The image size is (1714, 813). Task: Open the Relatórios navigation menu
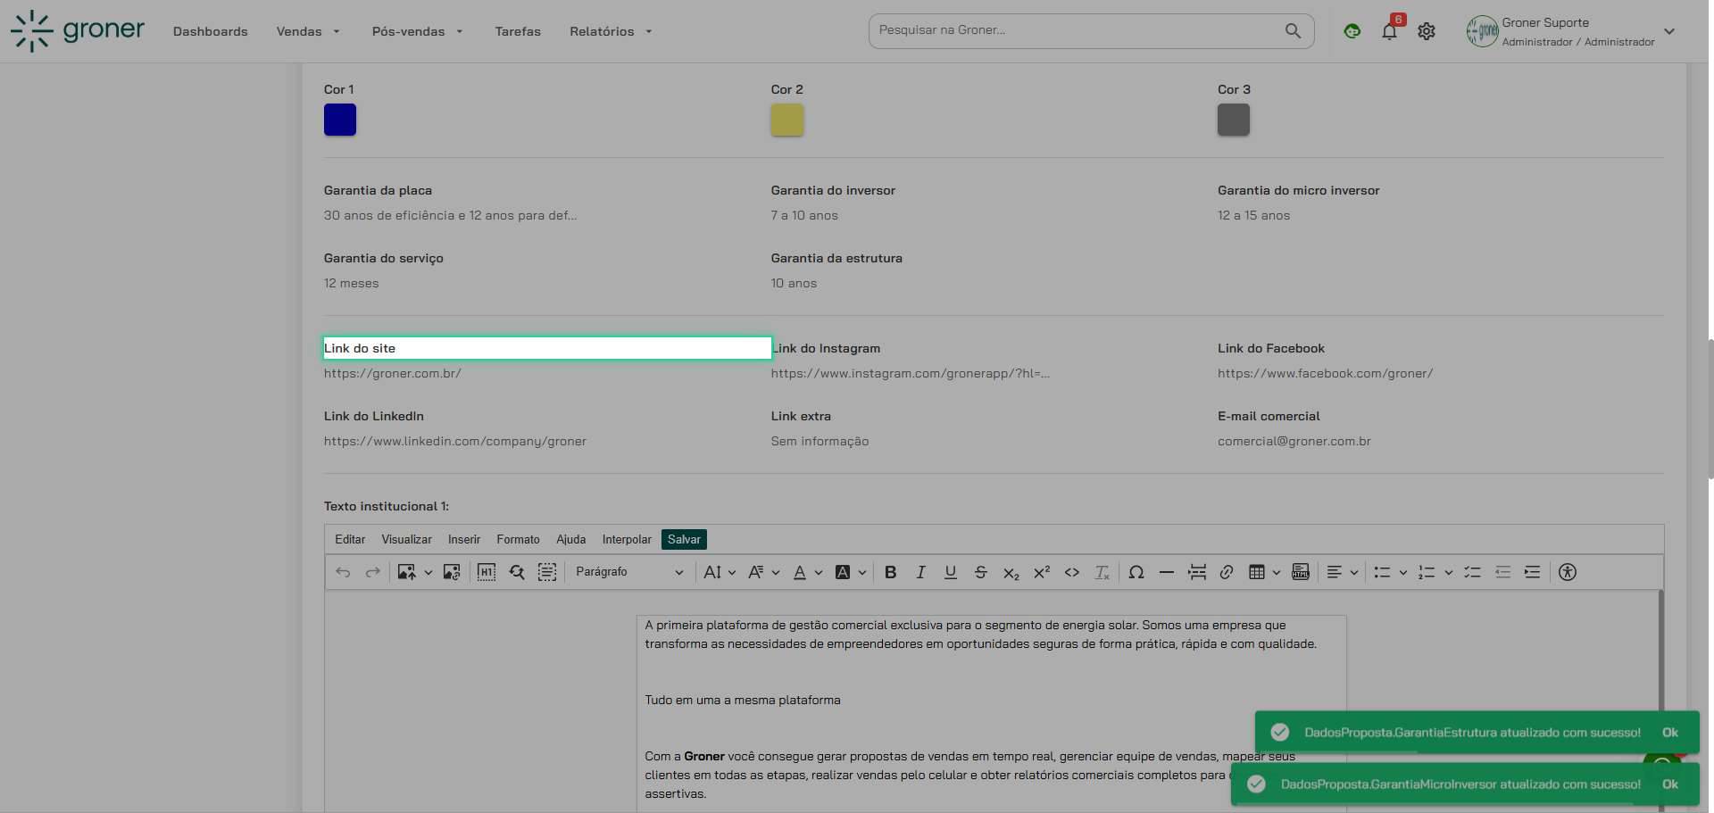611,31
